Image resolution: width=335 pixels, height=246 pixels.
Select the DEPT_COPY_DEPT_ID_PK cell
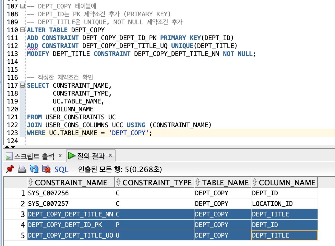pyautogui.click(x=71, y=225)
